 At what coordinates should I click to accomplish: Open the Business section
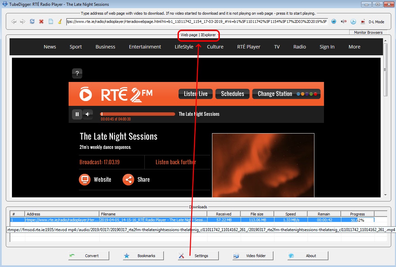point(105,47)
